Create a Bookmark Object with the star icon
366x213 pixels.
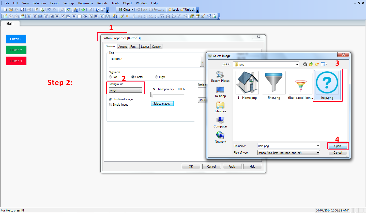pyautogui.click(x=90, y=16)
